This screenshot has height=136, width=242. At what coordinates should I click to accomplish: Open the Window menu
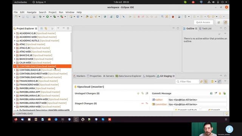tap(70, 12)
